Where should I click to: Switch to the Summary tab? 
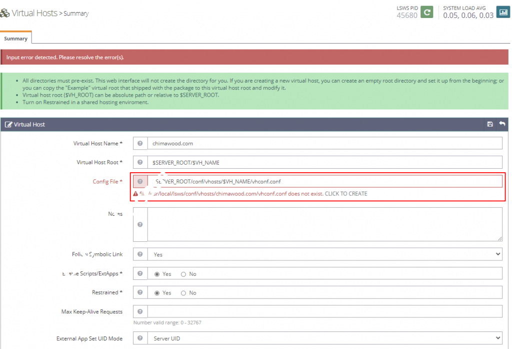(x=16, y=39)
